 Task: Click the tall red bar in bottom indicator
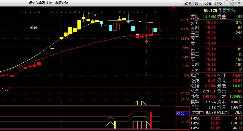151,120
